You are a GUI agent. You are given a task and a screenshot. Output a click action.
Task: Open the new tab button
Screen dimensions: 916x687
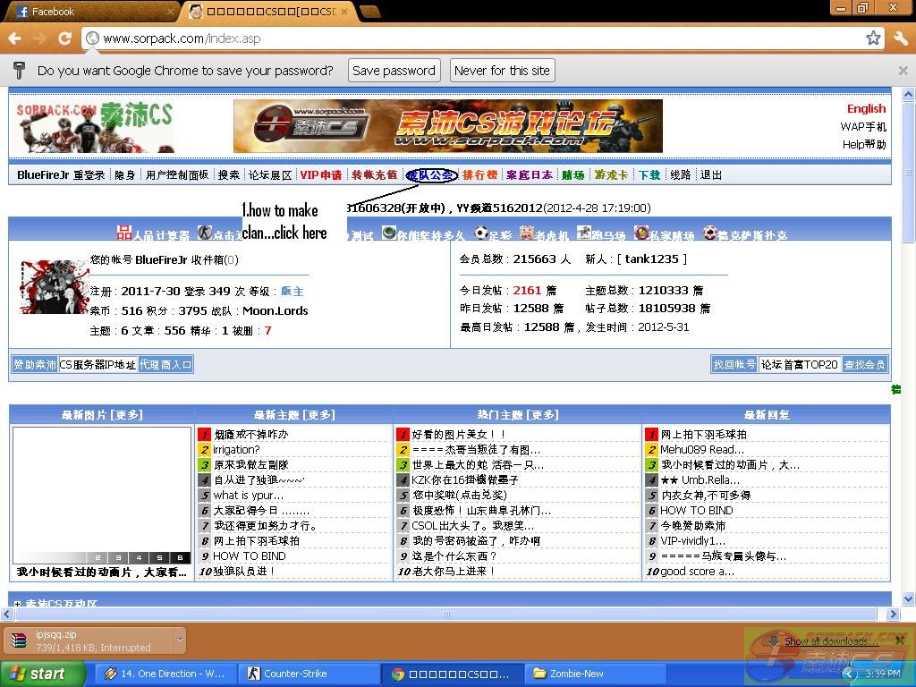coord(369,12)
